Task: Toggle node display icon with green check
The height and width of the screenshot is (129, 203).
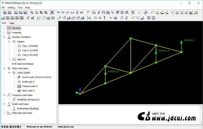Action: click(152, 12)
